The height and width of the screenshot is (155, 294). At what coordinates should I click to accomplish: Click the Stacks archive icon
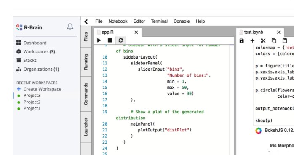click(19, 60)
